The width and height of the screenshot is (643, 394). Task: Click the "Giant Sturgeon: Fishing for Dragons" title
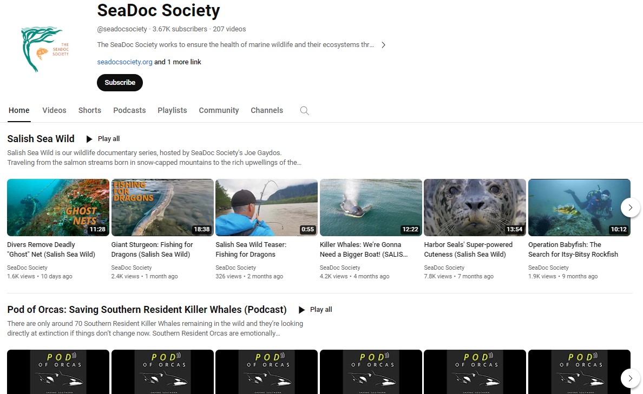pos(152,249)
